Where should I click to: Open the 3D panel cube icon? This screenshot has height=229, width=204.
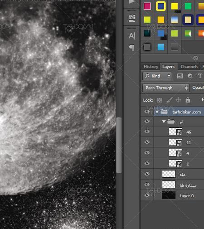point(132,18)
